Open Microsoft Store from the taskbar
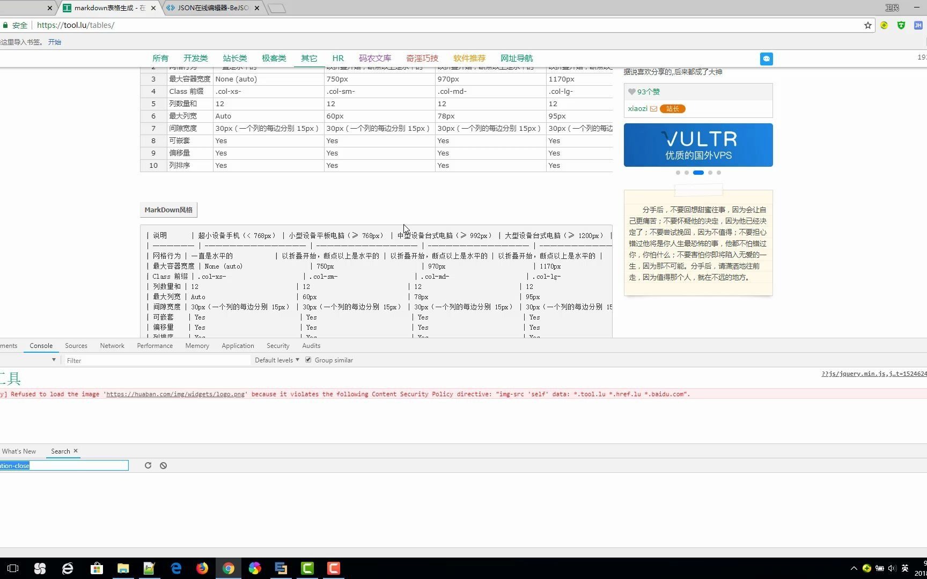Image resolution: width=927 pixels, height=579 pixels. click(x=97, y=568)
